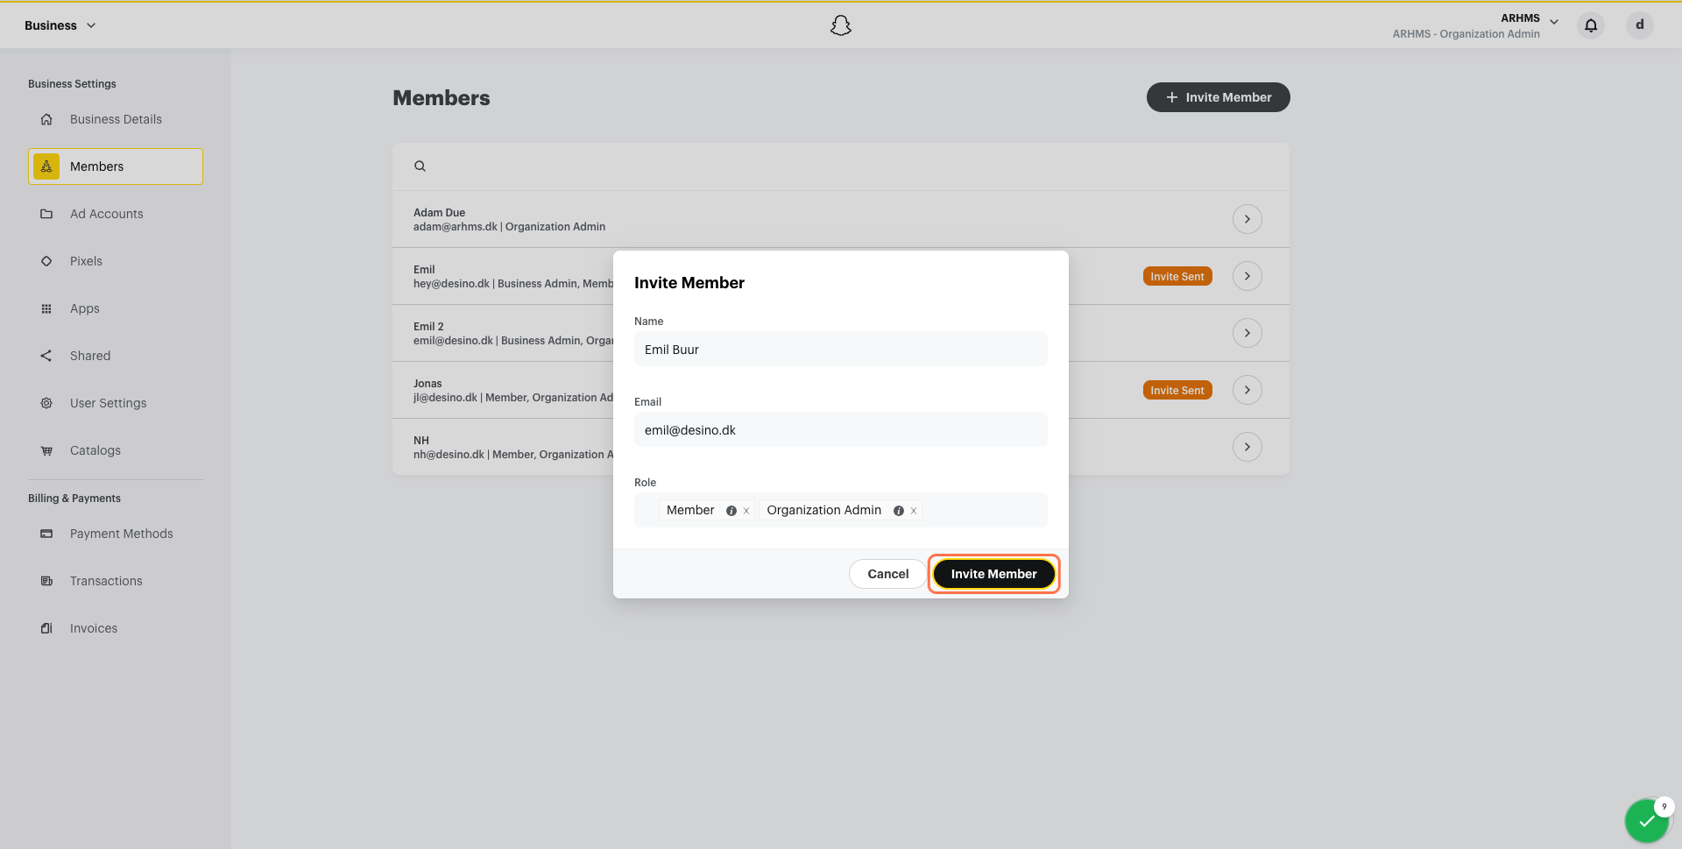Click the green checkmark help widget
Image resolution: width=1682 pixels, height=849 pixels.
point(1647,821)
